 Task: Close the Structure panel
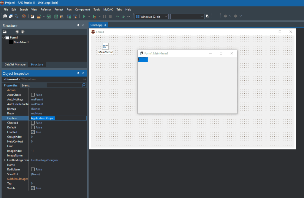tap(83, 25)
